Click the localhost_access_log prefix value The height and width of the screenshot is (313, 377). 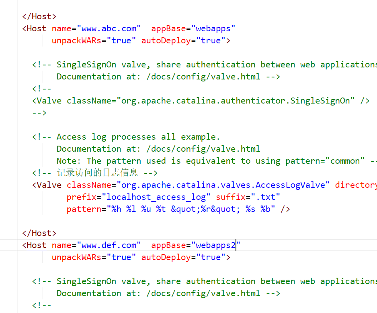coord(159,197)
